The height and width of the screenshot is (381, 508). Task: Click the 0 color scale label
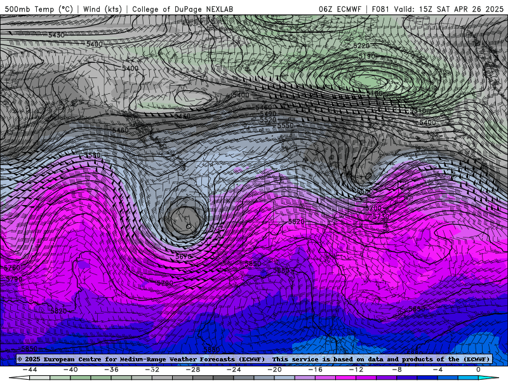click(x=478, y=370)
